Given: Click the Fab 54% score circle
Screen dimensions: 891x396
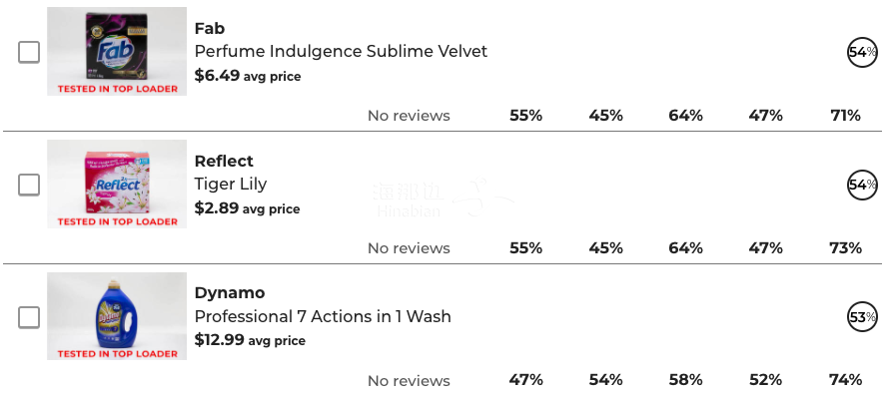Looking at the screenshot, I should (x=862, y=52).
